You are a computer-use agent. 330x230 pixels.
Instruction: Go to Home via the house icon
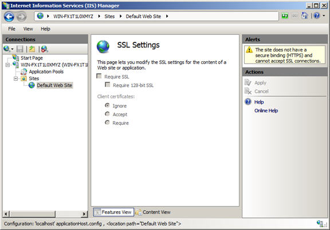[305, 16]
